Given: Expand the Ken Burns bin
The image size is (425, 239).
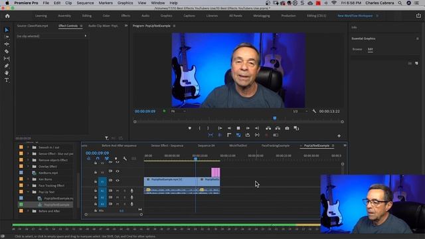Looking at the screenshot, I should pos(28,179).
